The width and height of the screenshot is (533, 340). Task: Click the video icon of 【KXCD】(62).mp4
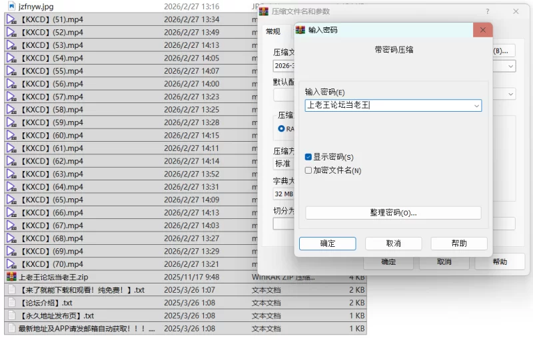click(11, 162)
